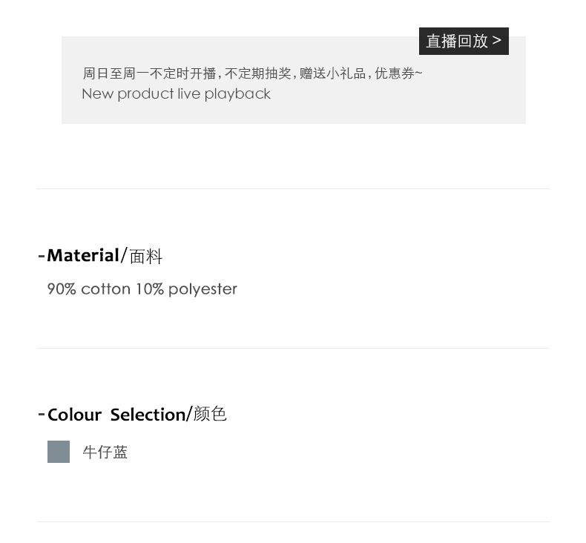The height and width of the screenshot is (543, 586).
Task: Click the "10% polyester" composition text
Action: coord(186,289)
